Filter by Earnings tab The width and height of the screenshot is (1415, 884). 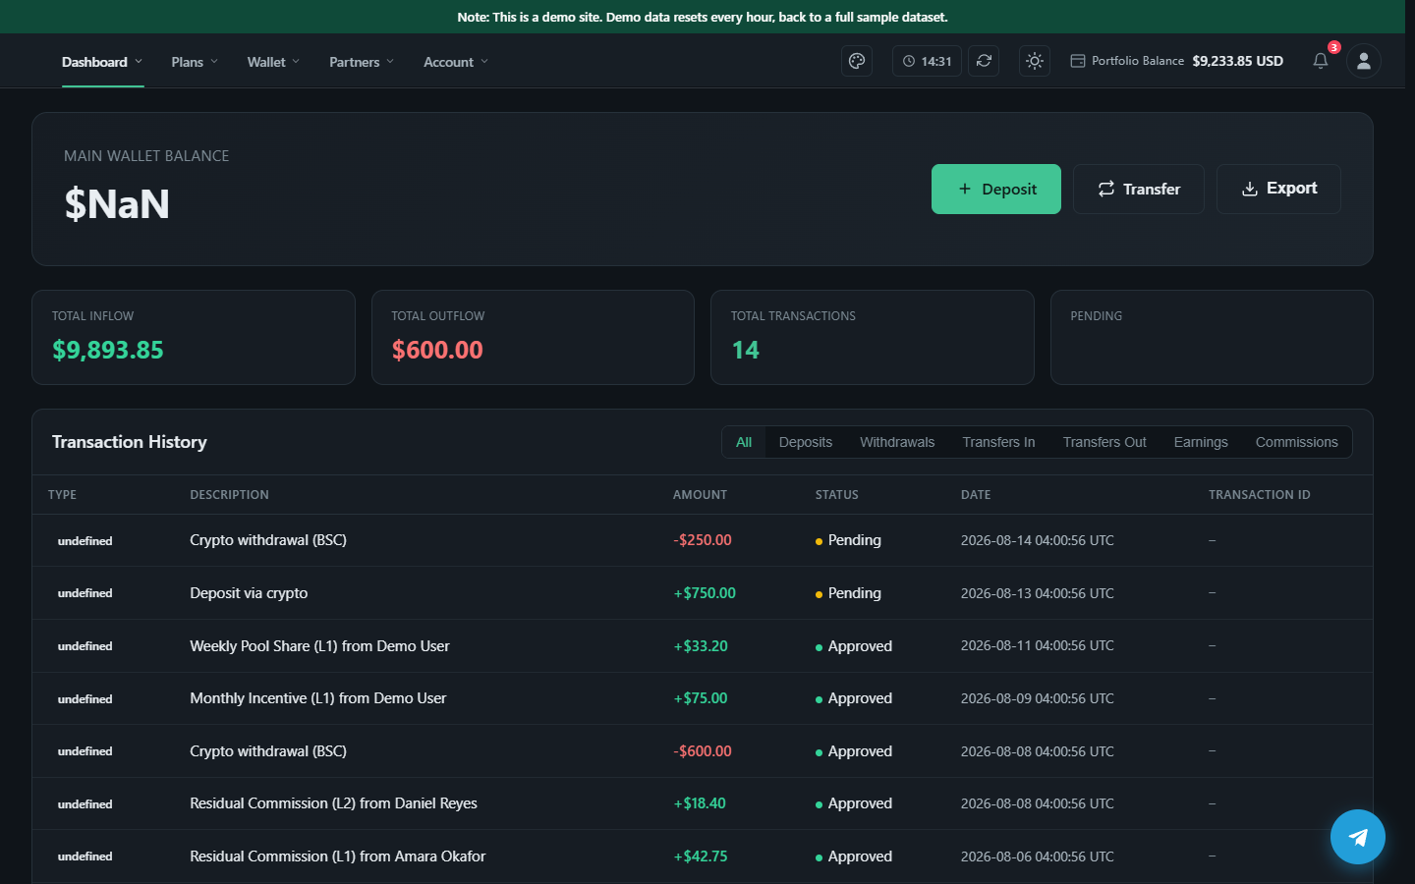[x=1201, y=442]
